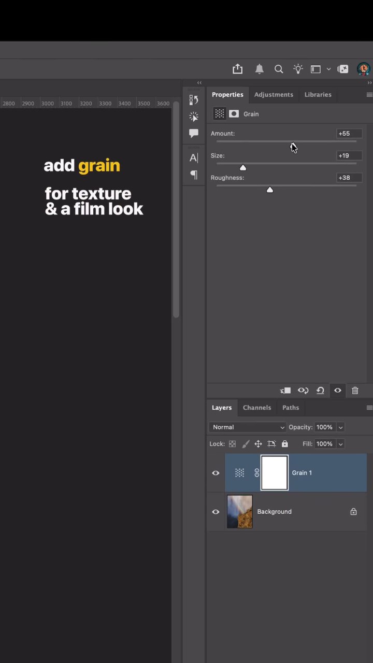Clip adjustment to layer below
Viewport: 373px width, 663px height.
point(285,391)
